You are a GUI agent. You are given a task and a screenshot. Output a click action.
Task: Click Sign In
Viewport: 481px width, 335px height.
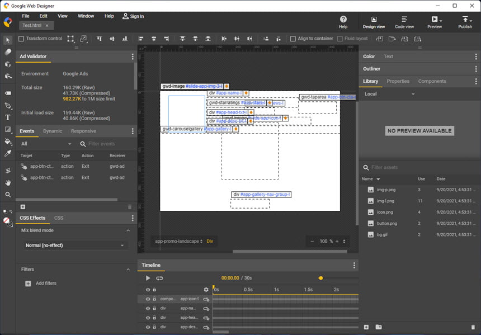click(133, 16)
